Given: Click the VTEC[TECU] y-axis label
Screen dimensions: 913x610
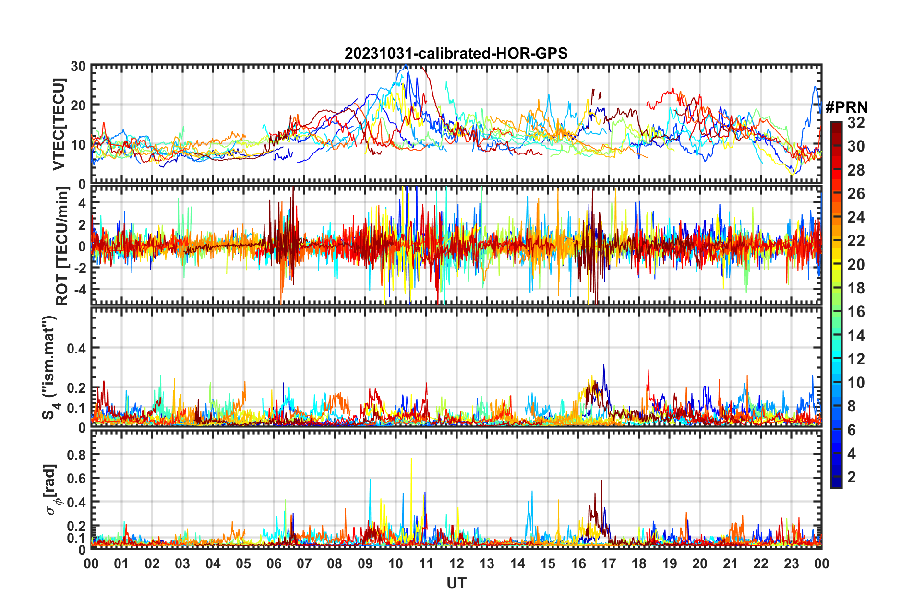Looking at the screenshot, I should pyautogui.click(x=58, y=125).
